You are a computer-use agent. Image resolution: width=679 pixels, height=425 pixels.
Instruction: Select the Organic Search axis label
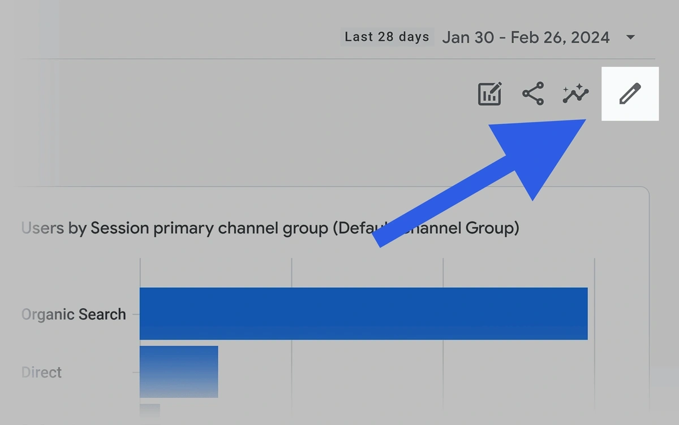[74, 314]
